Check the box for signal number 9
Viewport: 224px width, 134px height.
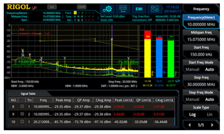pos(22,114)
